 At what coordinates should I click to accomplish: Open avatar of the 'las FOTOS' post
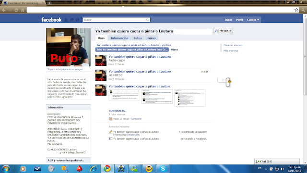point(101,75)
